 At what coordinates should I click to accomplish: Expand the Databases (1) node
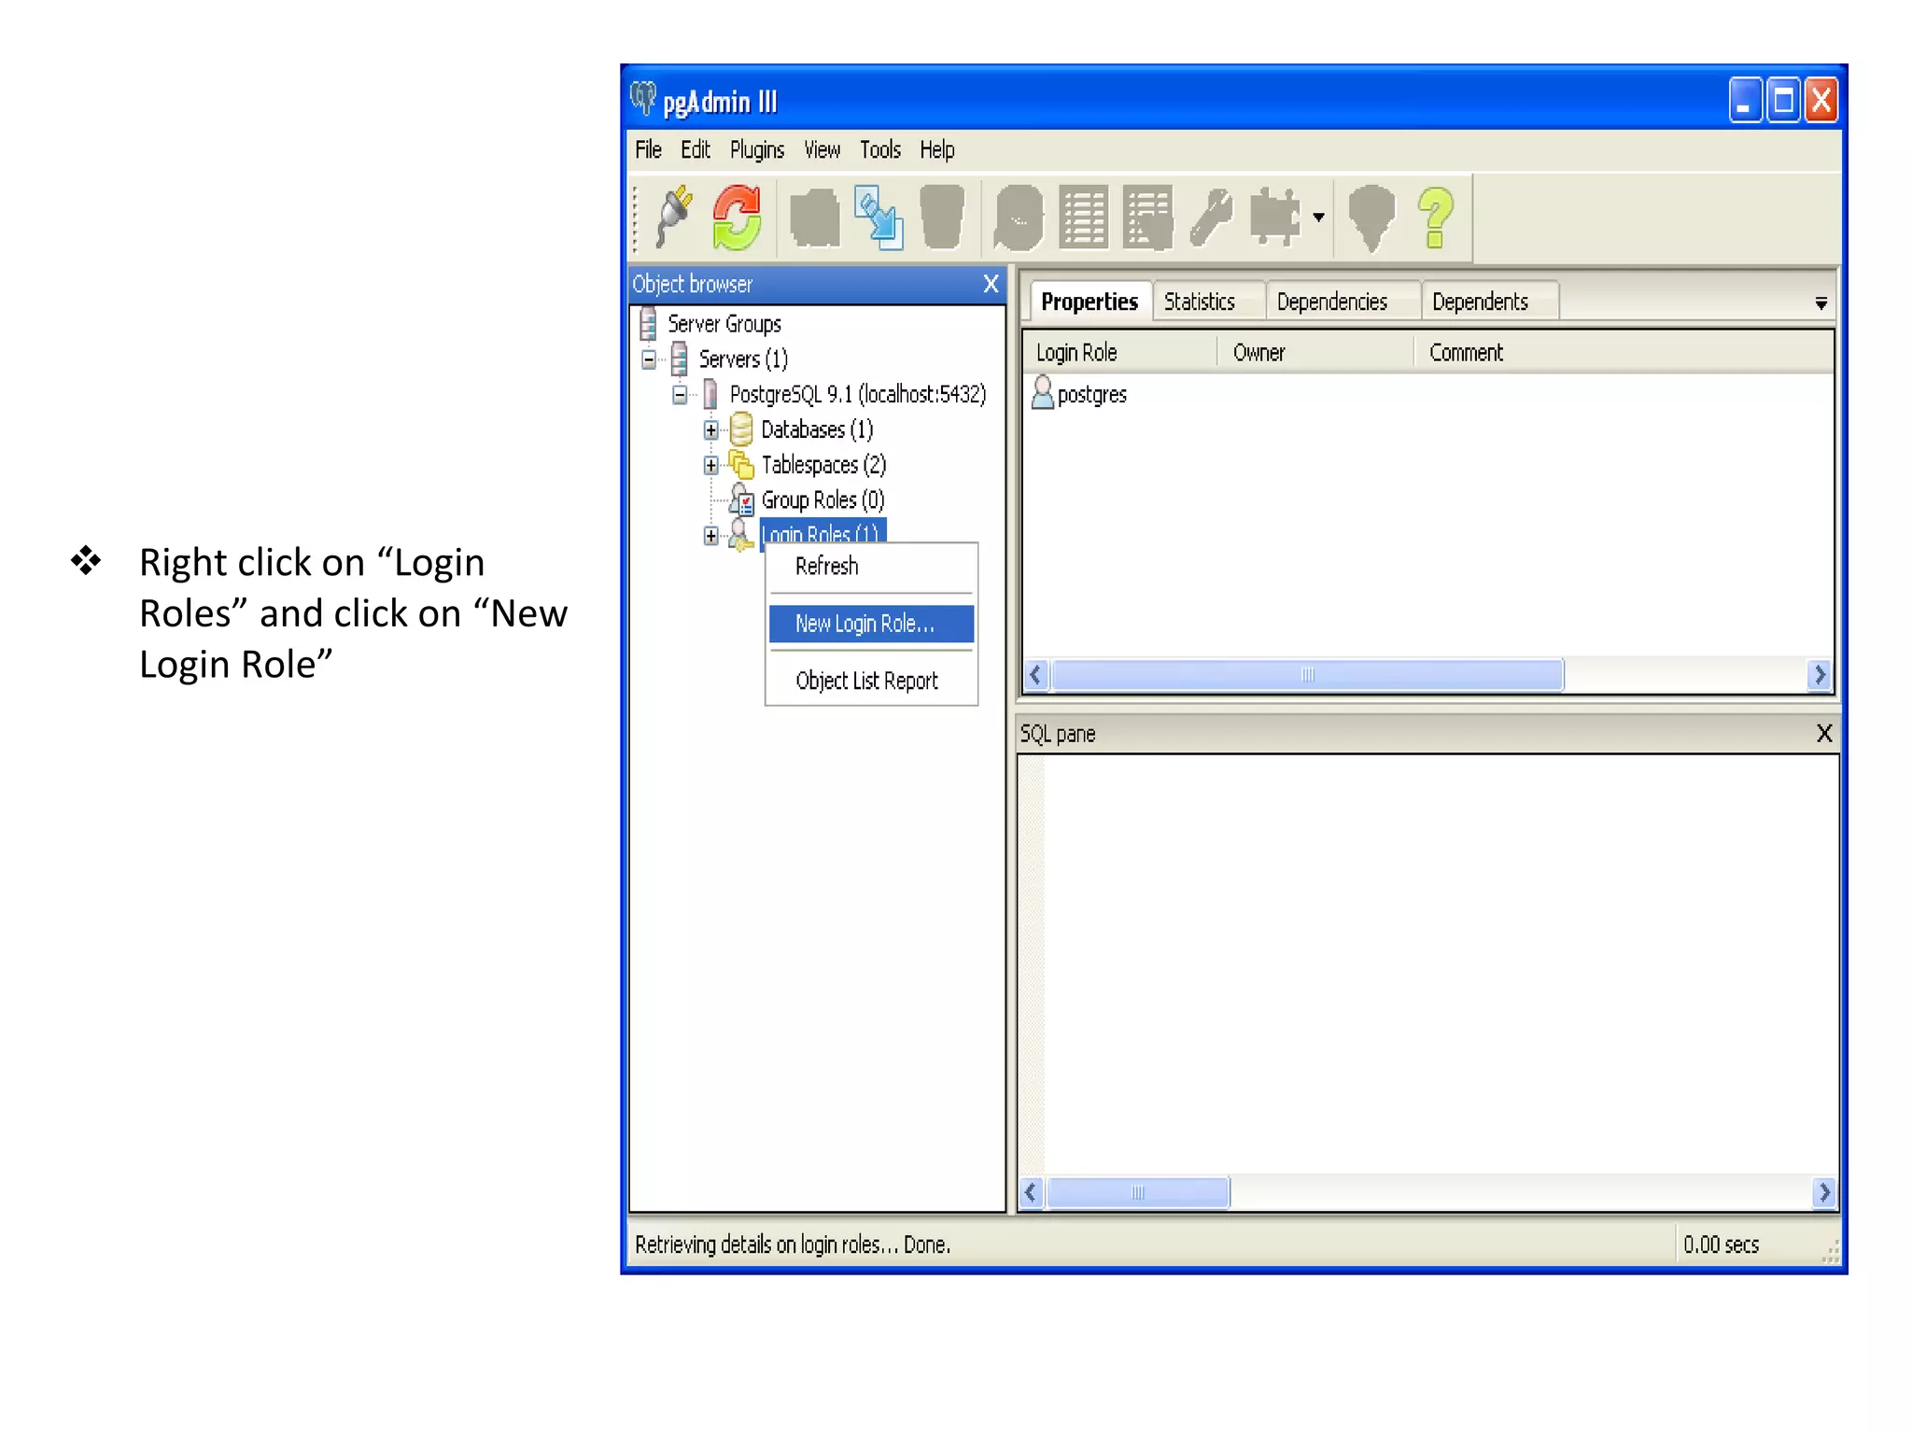[711, 430]
